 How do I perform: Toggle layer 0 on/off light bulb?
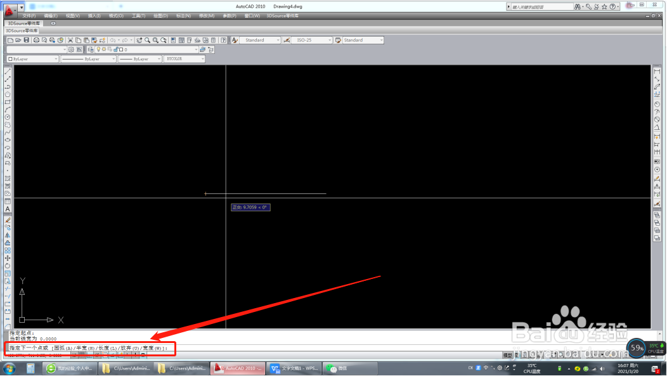98,49
